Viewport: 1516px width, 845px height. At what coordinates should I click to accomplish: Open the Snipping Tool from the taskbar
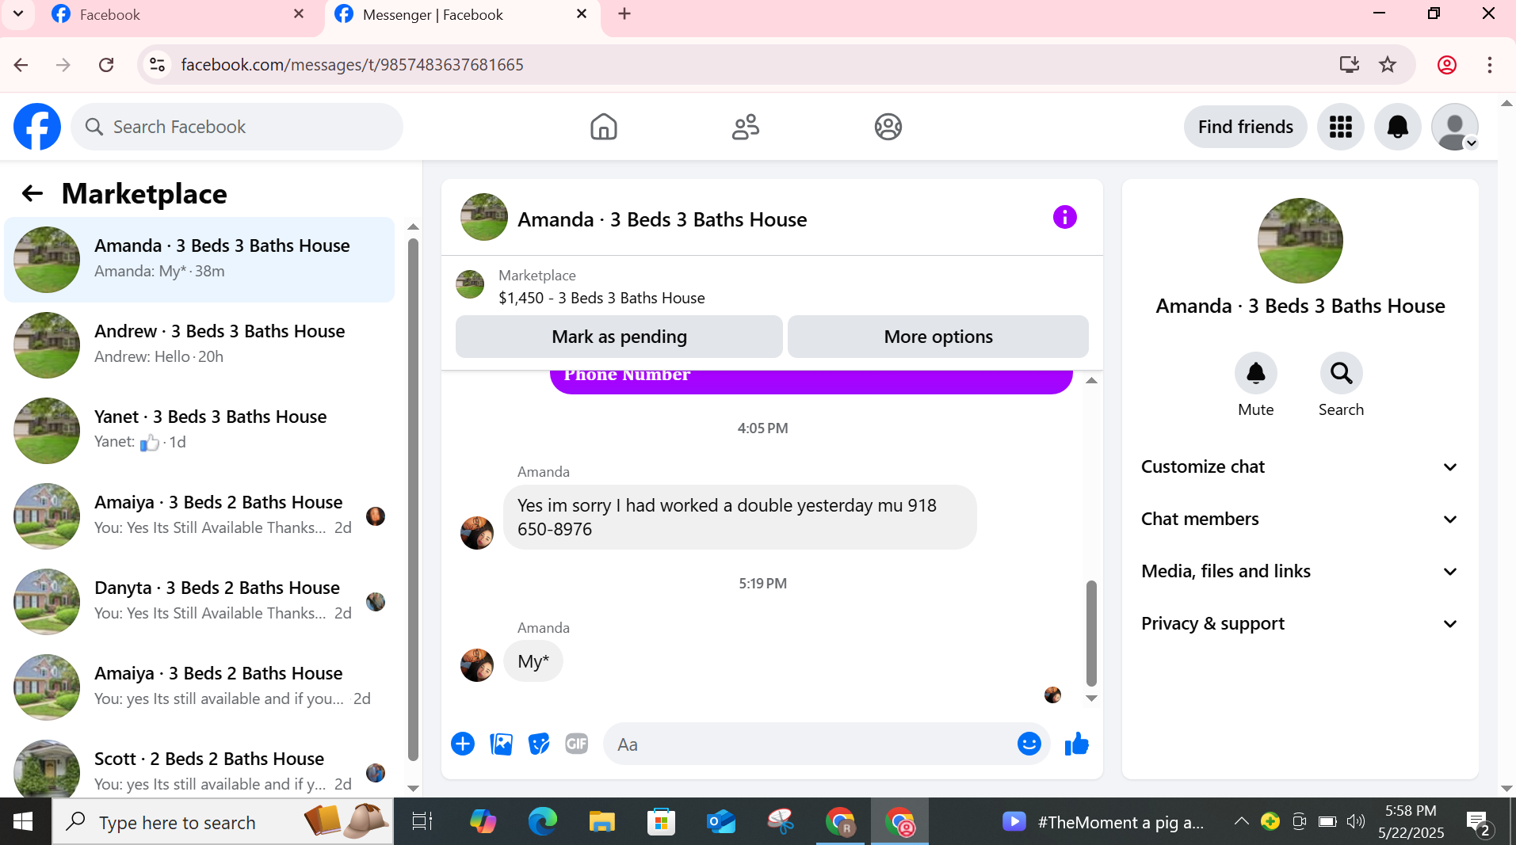[781, 822]
